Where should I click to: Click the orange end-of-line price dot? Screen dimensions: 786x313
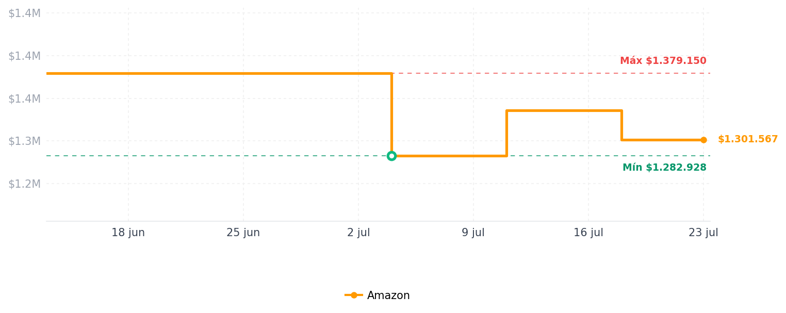pos(703,140)
